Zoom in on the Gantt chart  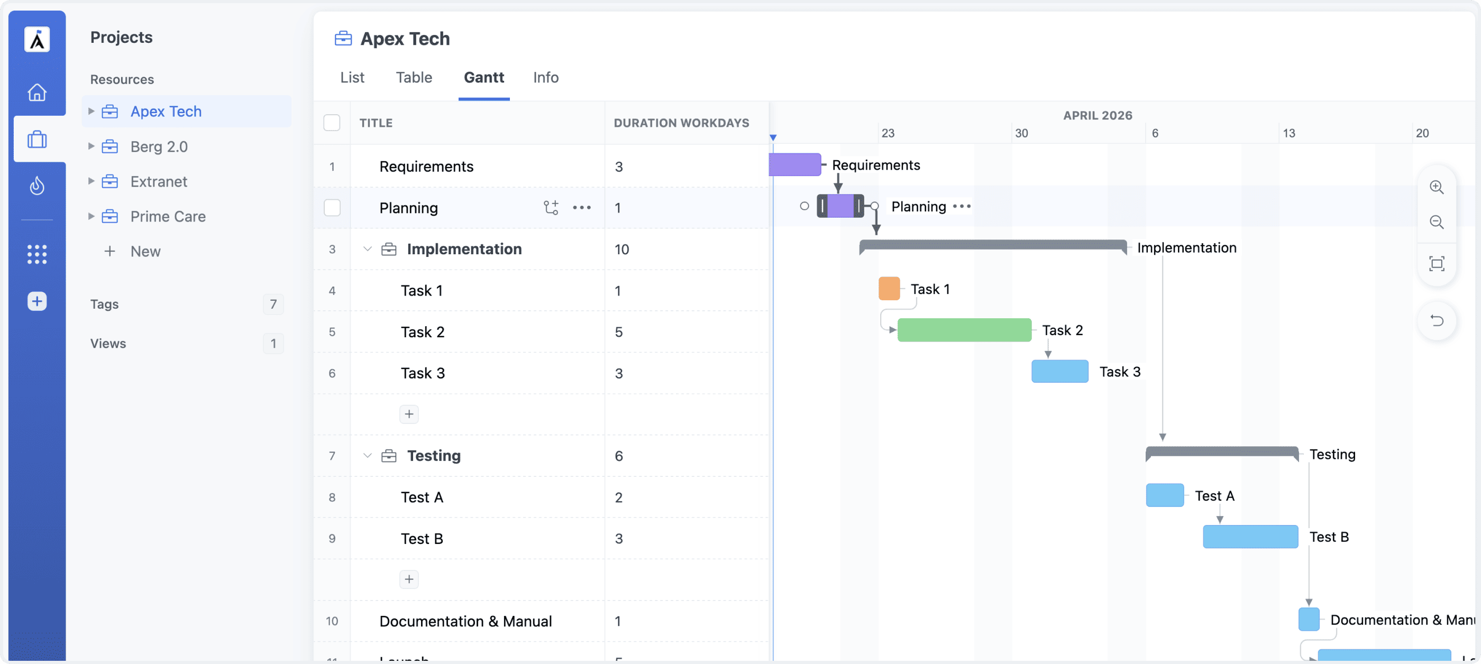(1437, 187)
